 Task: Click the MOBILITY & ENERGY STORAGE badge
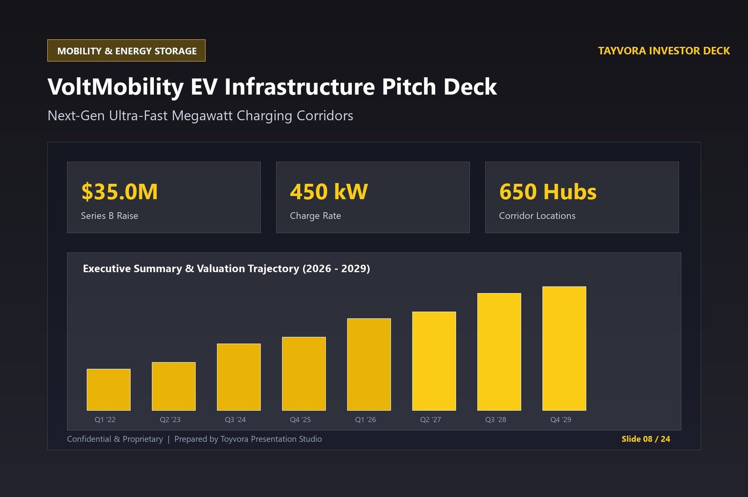click(126, 50)
